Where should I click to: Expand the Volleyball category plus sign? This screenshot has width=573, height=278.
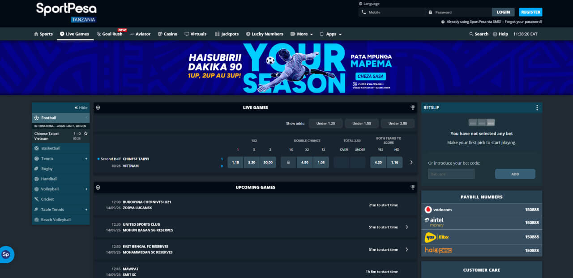click(86, 189)
